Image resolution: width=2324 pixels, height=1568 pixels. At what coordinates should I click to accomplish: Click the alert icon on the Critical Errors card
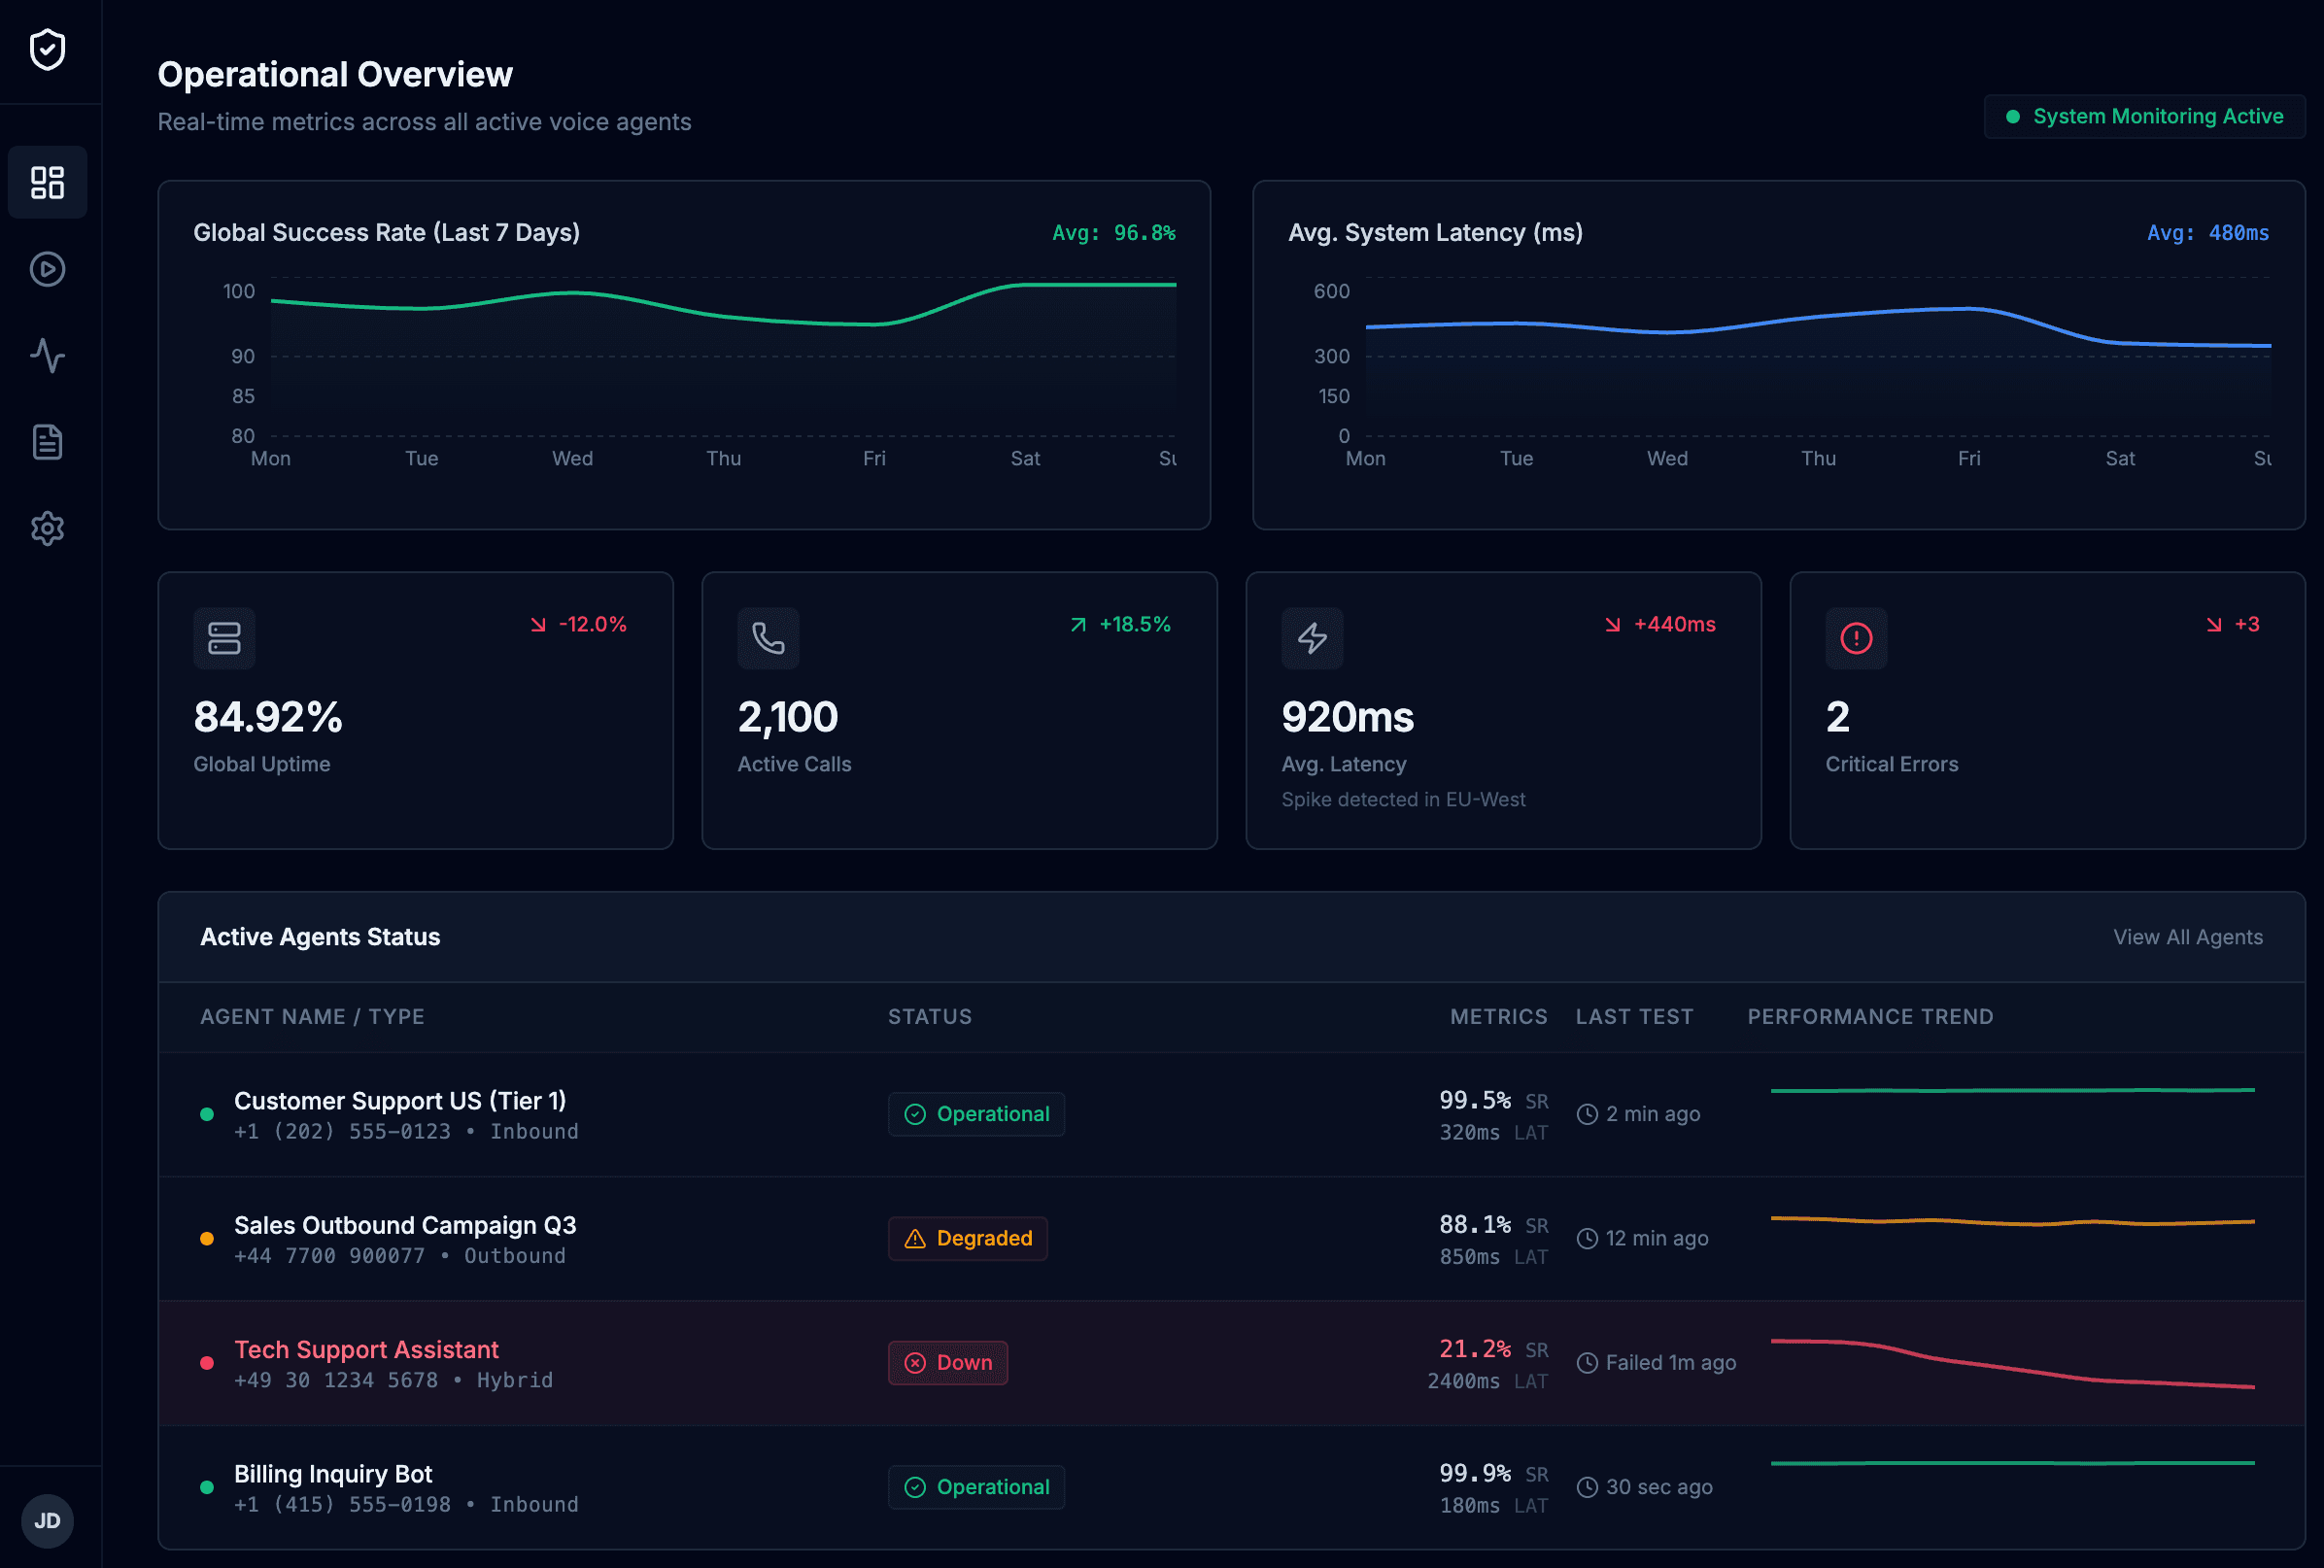[1856, 638]
